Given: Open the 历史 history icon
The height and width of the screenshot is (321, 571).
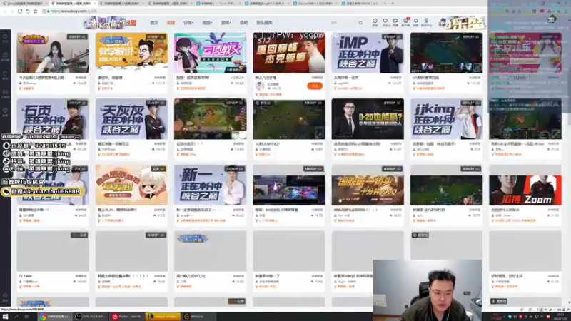Looking at the screenshot, I should [x=375, y=22].
